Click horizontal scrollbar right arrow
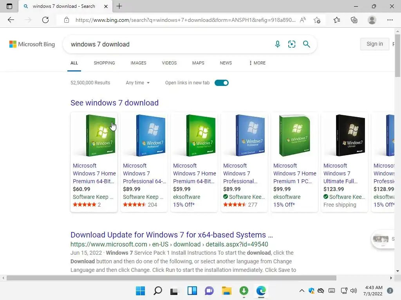This screenshot has height=300, width=401. pyautogui.click(x=391, y=278)
